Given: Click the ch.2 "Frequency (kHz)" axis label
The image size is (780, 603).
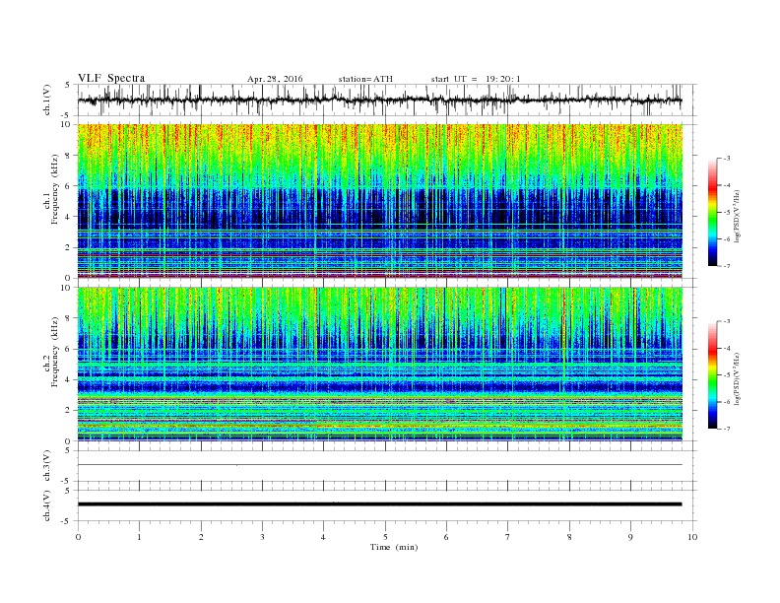Looking at the screenshot, I should [55, 351].
